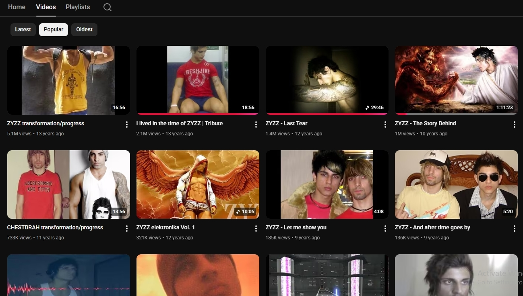The height and width of the screenshot is (296, 523).
Task: Open options menu for ZYZZ - Last Tear
Action: point(385,125)
